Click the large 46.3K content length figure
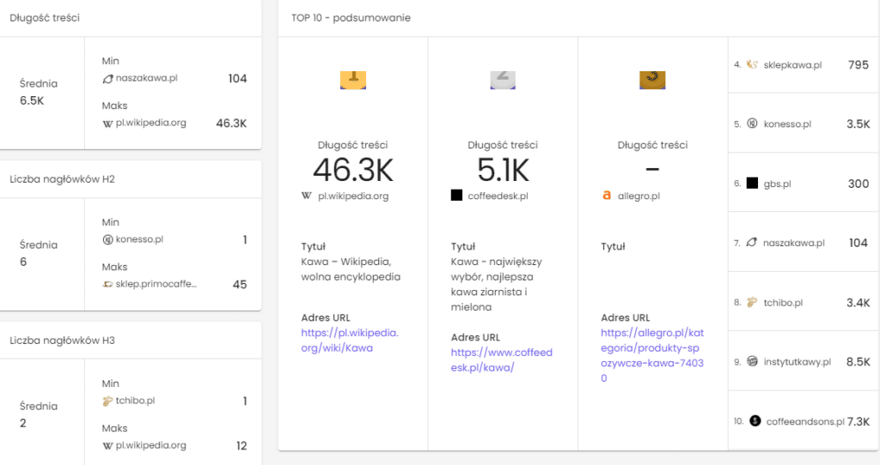The width and height of the screenshot is (880, 465). [353, 170]
